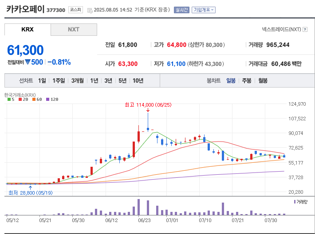This screenshot has height=234, width=315.
Task: Click the 상한가 80,300 upper limit text
Action: [x=206, y=45]
